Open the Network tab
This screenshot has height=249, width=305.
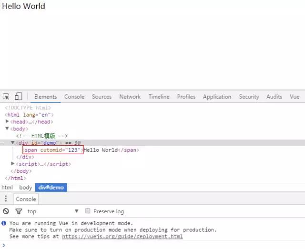tap(130, 97)
